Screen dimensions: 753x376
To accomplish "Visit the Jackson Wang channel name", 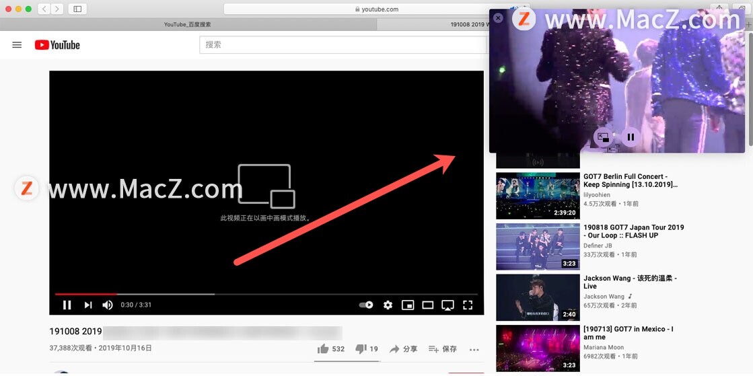I will click(604, 297).
